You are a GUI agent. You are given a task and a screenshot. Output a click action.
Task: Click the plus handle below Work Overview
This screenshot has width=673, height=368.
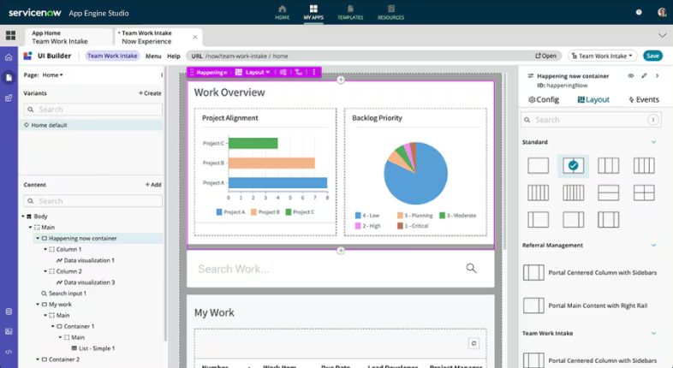(x=341, y=251)
